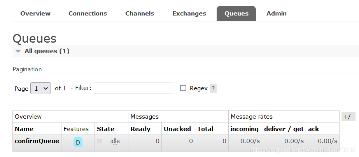
Task: Collapse the All queues section
Action: pyautogui.click(x=18, y=51)
